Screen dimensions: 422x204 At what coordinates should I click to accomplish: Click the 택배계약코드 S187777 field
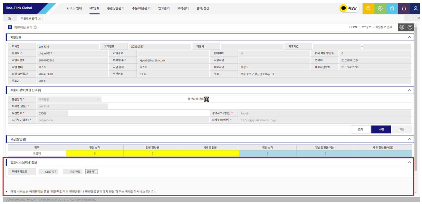pyautogui.click(x=48, y=172)
